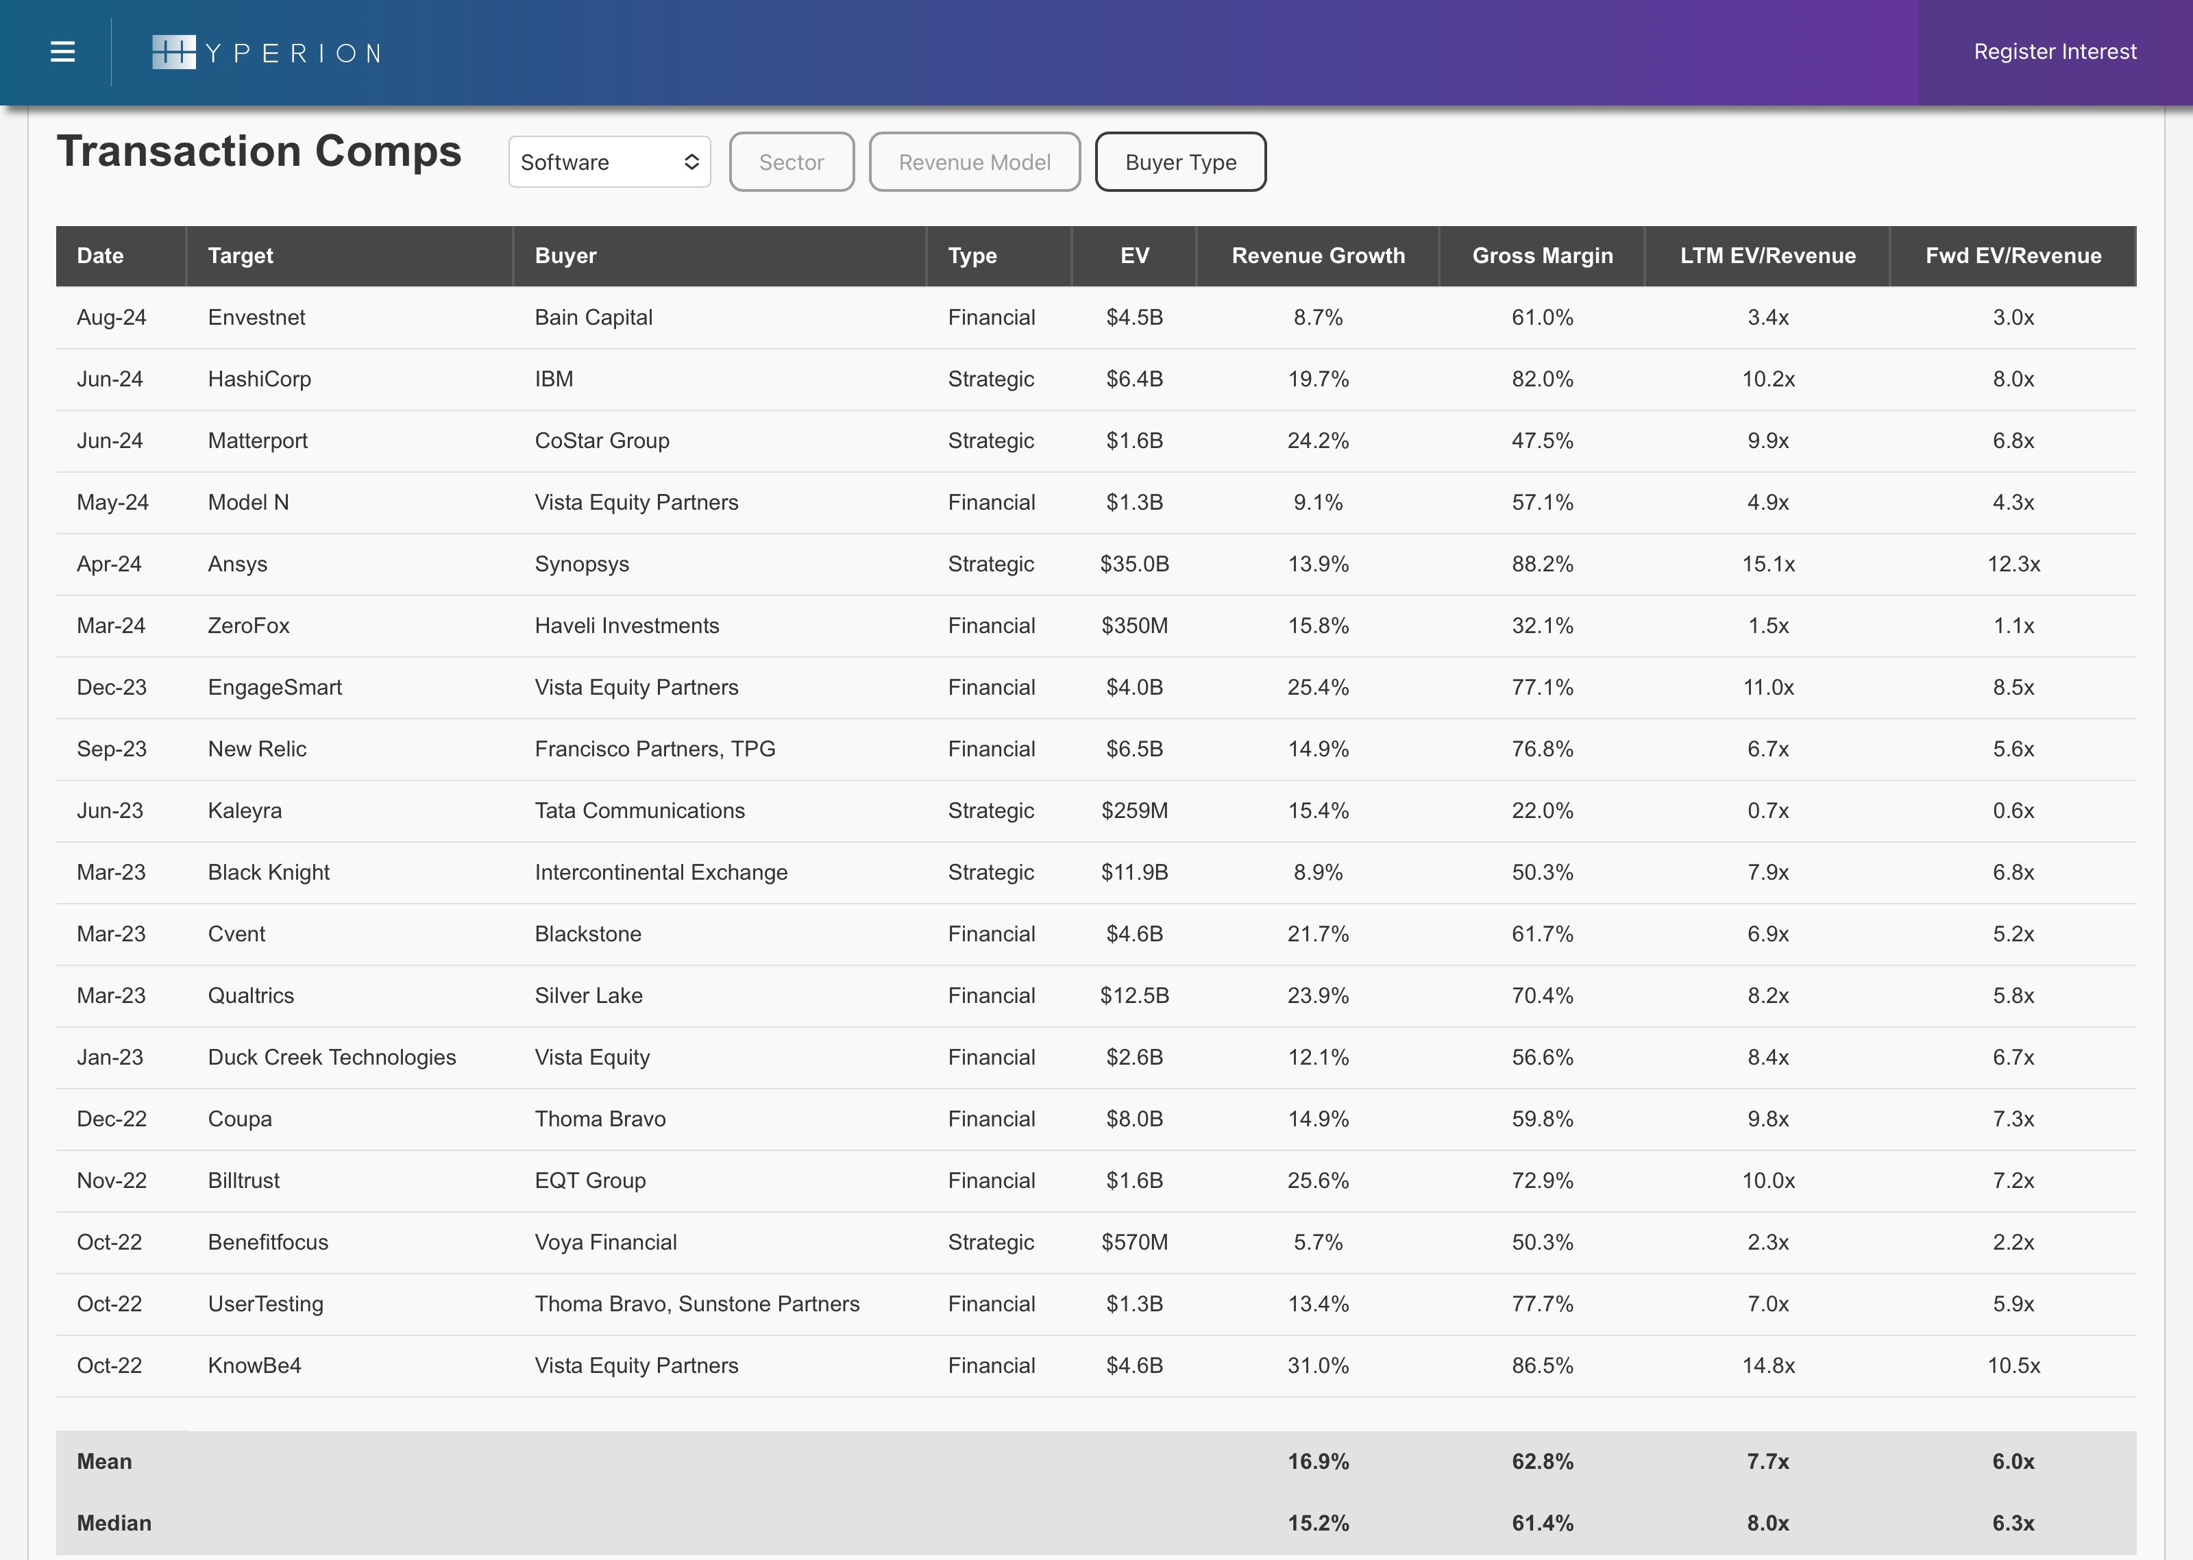Screen dimensions: 2193x1560
Task: Click Register Interest link
Action: pos(2055,52)
